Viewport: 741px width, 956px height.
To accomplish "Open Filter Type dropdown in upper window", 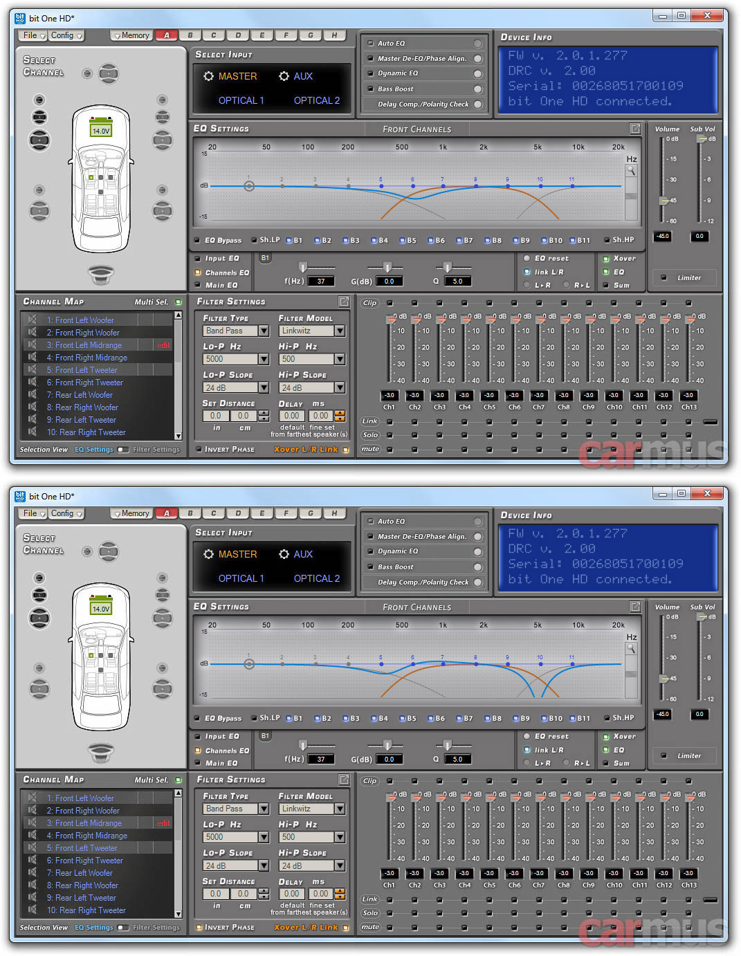I will pos(263,331).
